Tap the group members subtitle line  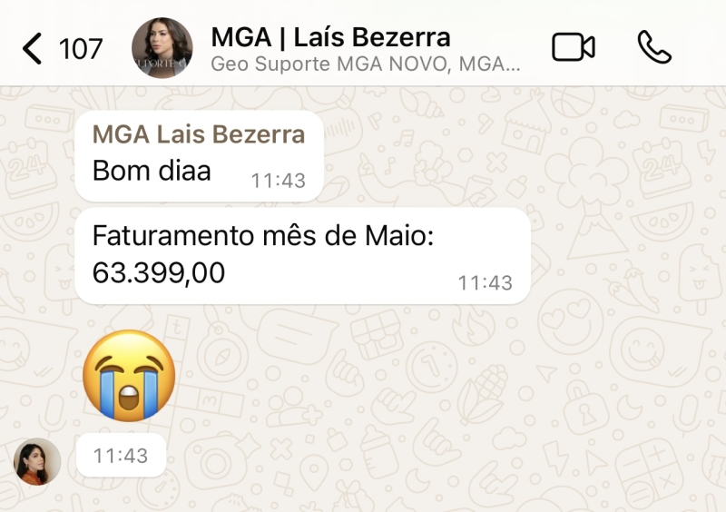click(366, 64)
